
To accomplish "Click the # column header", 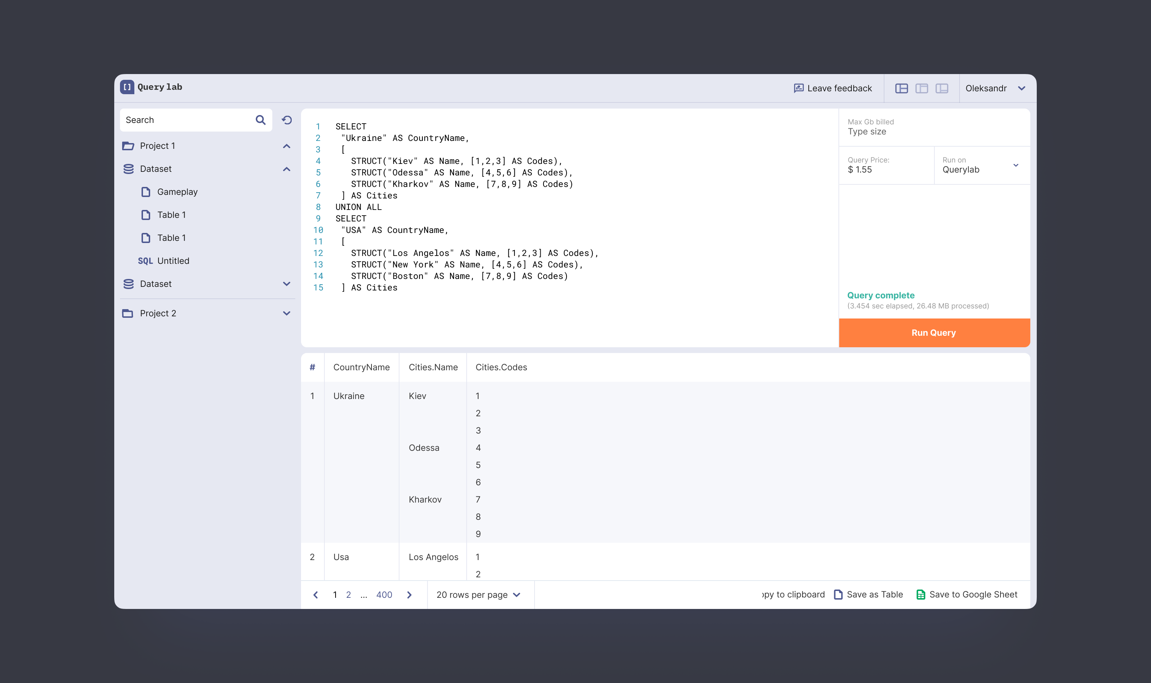I will click(x=312, y=367).
